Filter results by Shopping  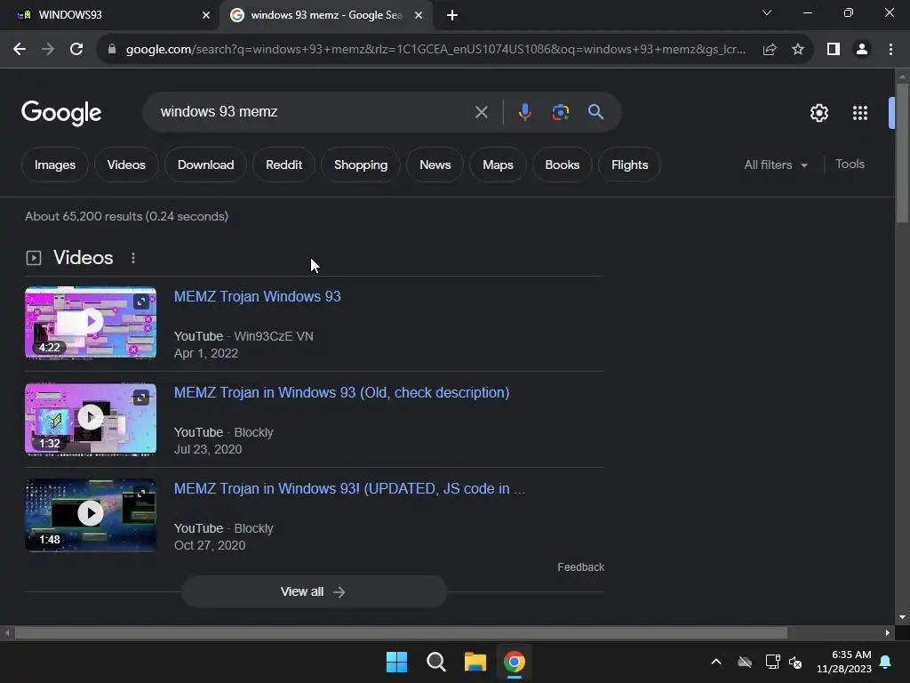(x=361, y=165)
